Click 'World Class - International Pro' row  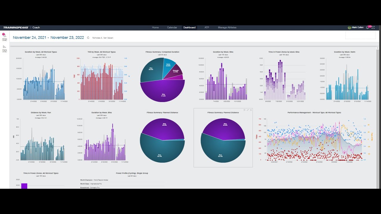(x=123, y=184)
